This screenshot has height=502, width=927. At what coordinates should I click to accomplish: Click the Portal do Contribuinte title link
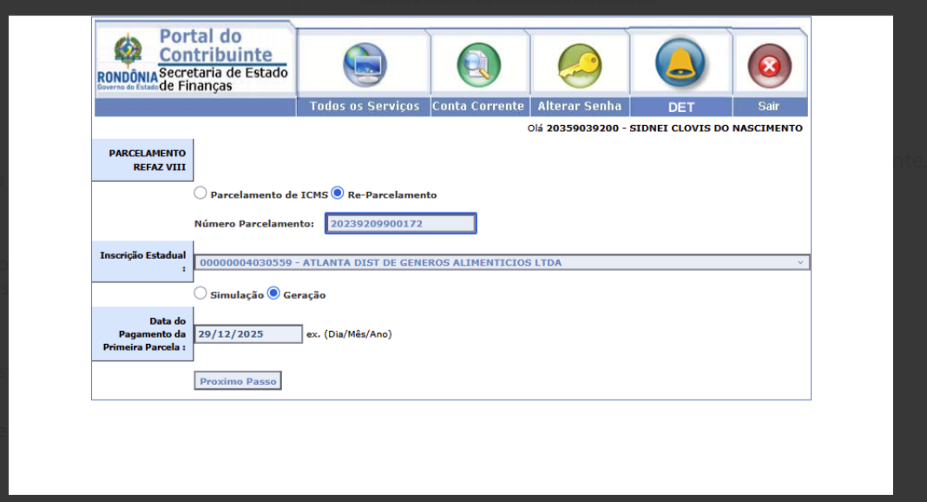coord(214,45)
